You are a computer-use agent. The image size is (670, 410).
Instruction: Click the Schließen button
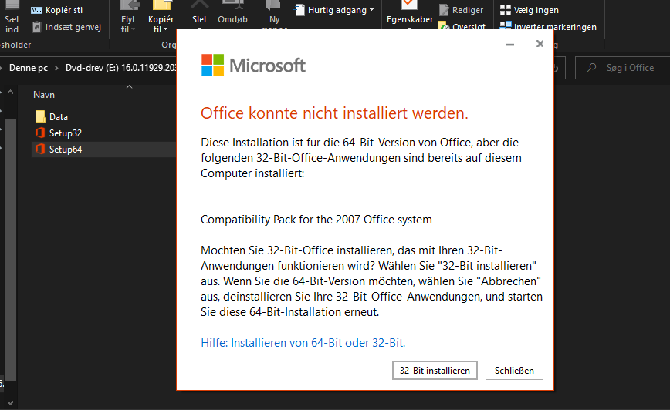tap(514, 371)
